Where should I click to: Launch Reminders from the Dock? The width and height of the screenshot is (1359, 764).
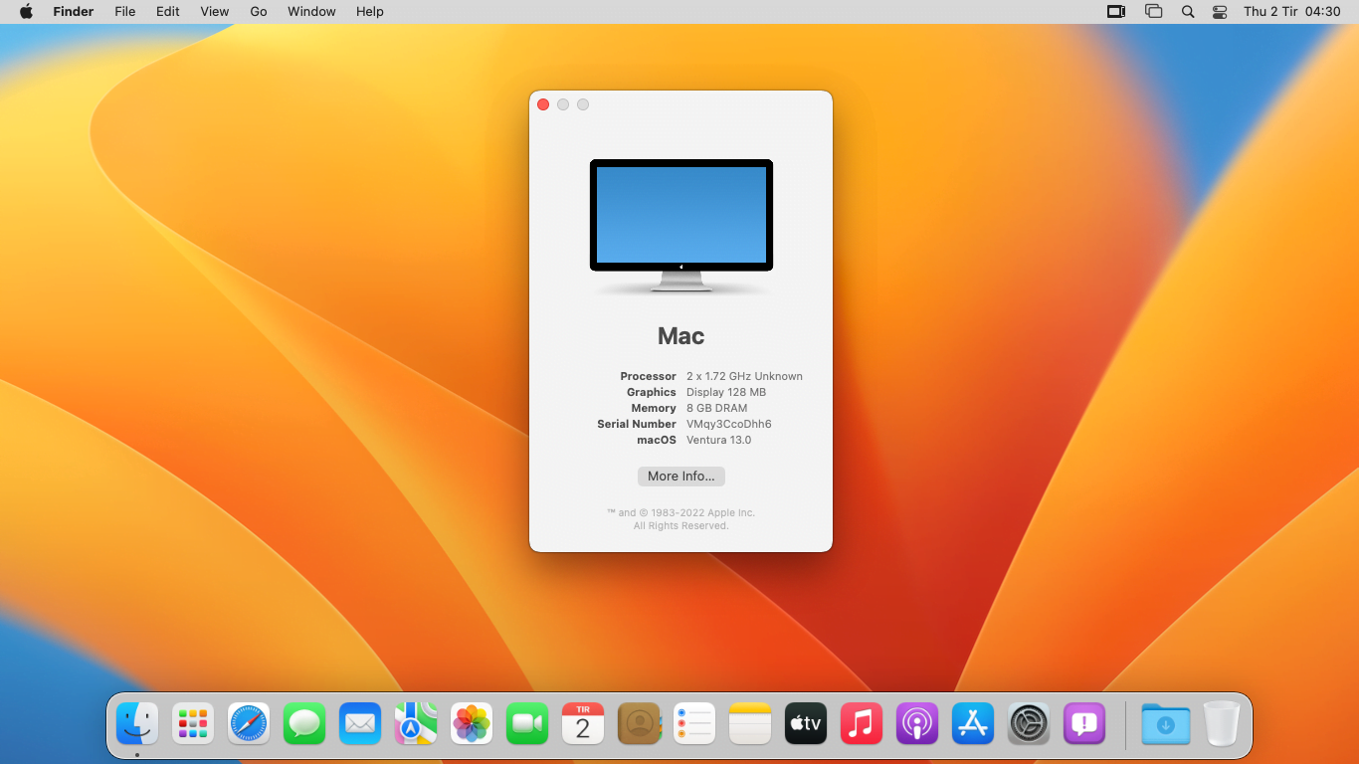coord(694,723)
